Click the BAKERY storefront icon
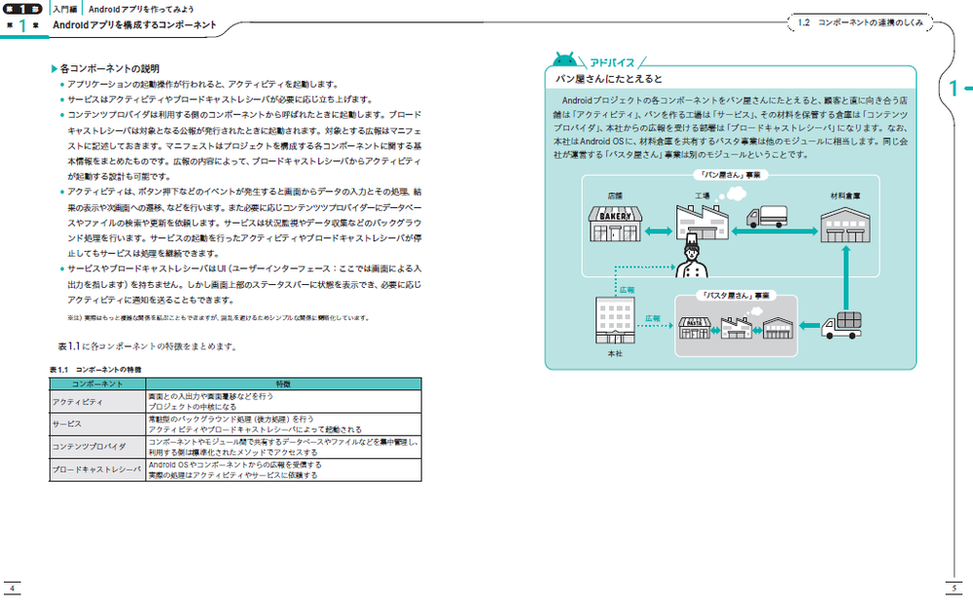The height and width of the screenshot is (611, 973). click(x=615, y=222)
